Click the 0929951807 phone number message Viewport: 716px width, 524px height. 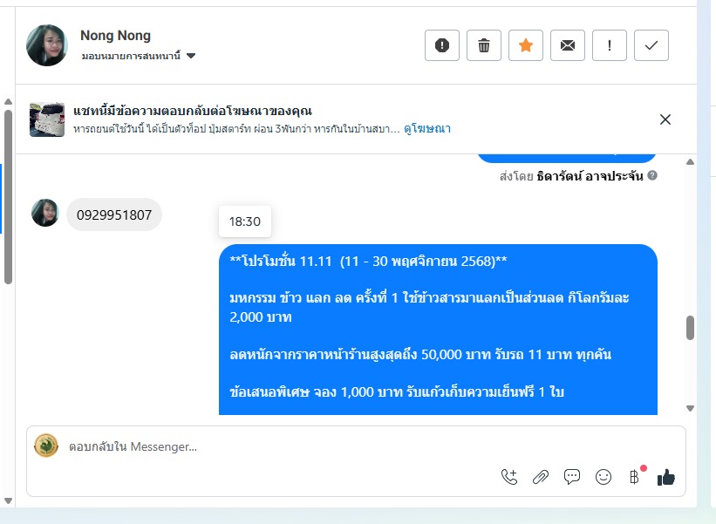pos(114,214)
